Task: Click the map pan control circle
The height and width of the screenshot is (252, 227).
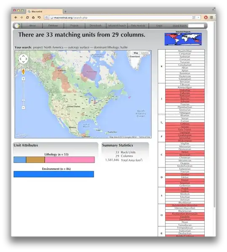Action: (24, 59)
